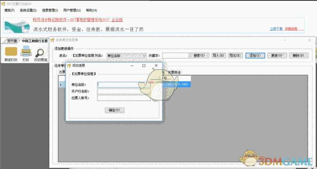Switch to the 预开票 tab

click(12, 41)
